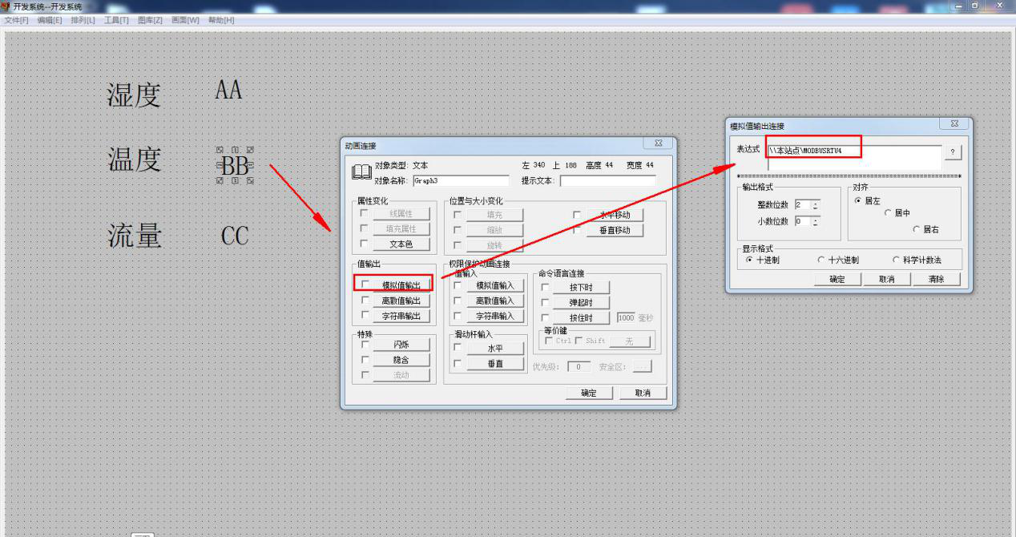Enable the 闪烁 checkbox under 特殊
The height and width of the screenshot is (537, 1016).
pos(365,344)
